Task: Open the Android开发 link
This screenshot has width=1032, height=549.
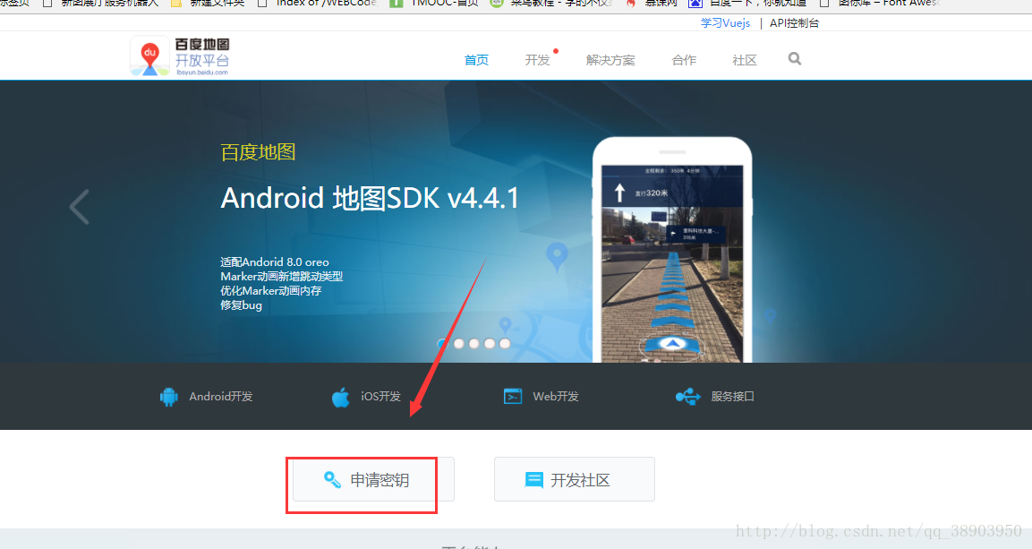Action: [220, 396]
